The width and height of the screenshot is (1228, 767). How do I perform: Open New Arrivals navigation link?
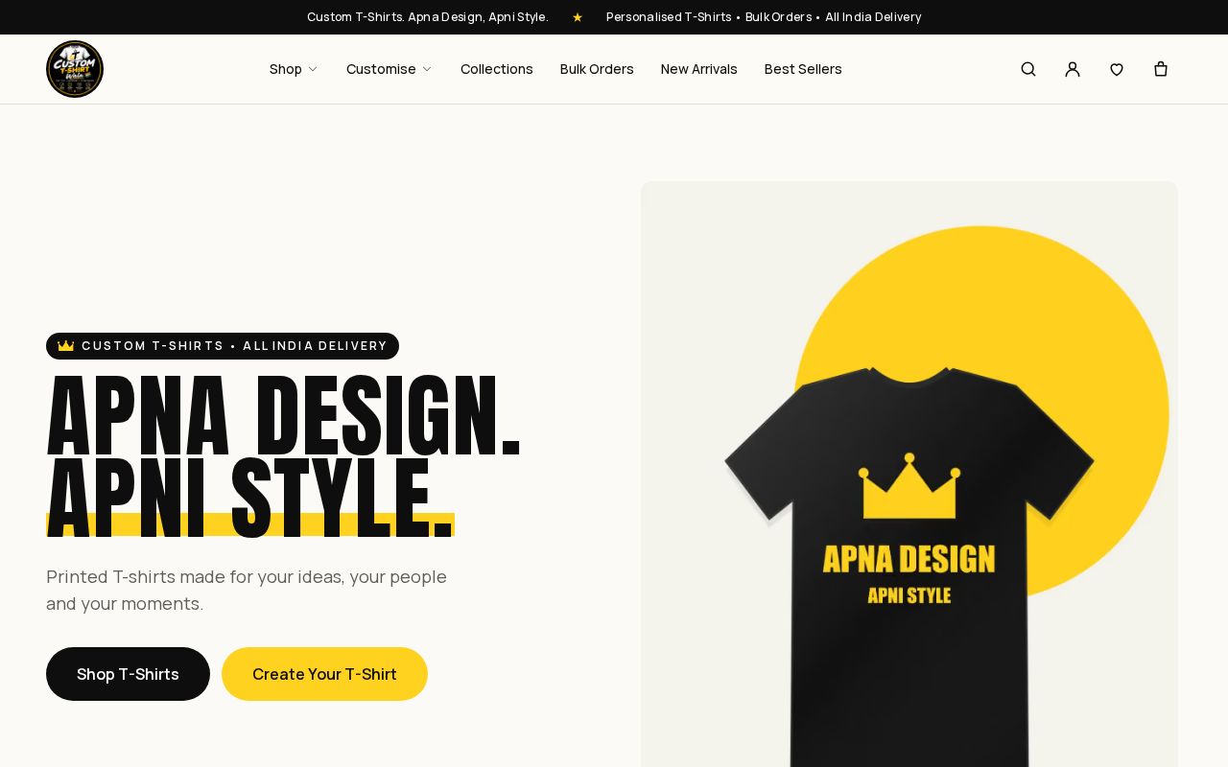(699, 69)
